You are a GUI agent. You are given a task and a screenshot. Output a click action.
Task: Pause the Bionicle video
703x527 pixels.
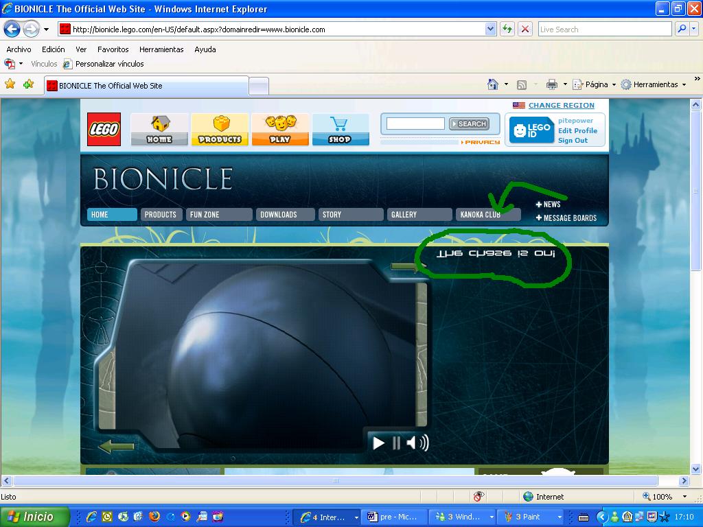coord(396,443)
